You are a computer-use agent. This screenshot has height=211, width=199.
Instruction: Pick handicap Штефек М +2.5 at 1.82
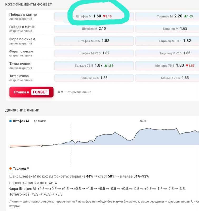point(94,53)
